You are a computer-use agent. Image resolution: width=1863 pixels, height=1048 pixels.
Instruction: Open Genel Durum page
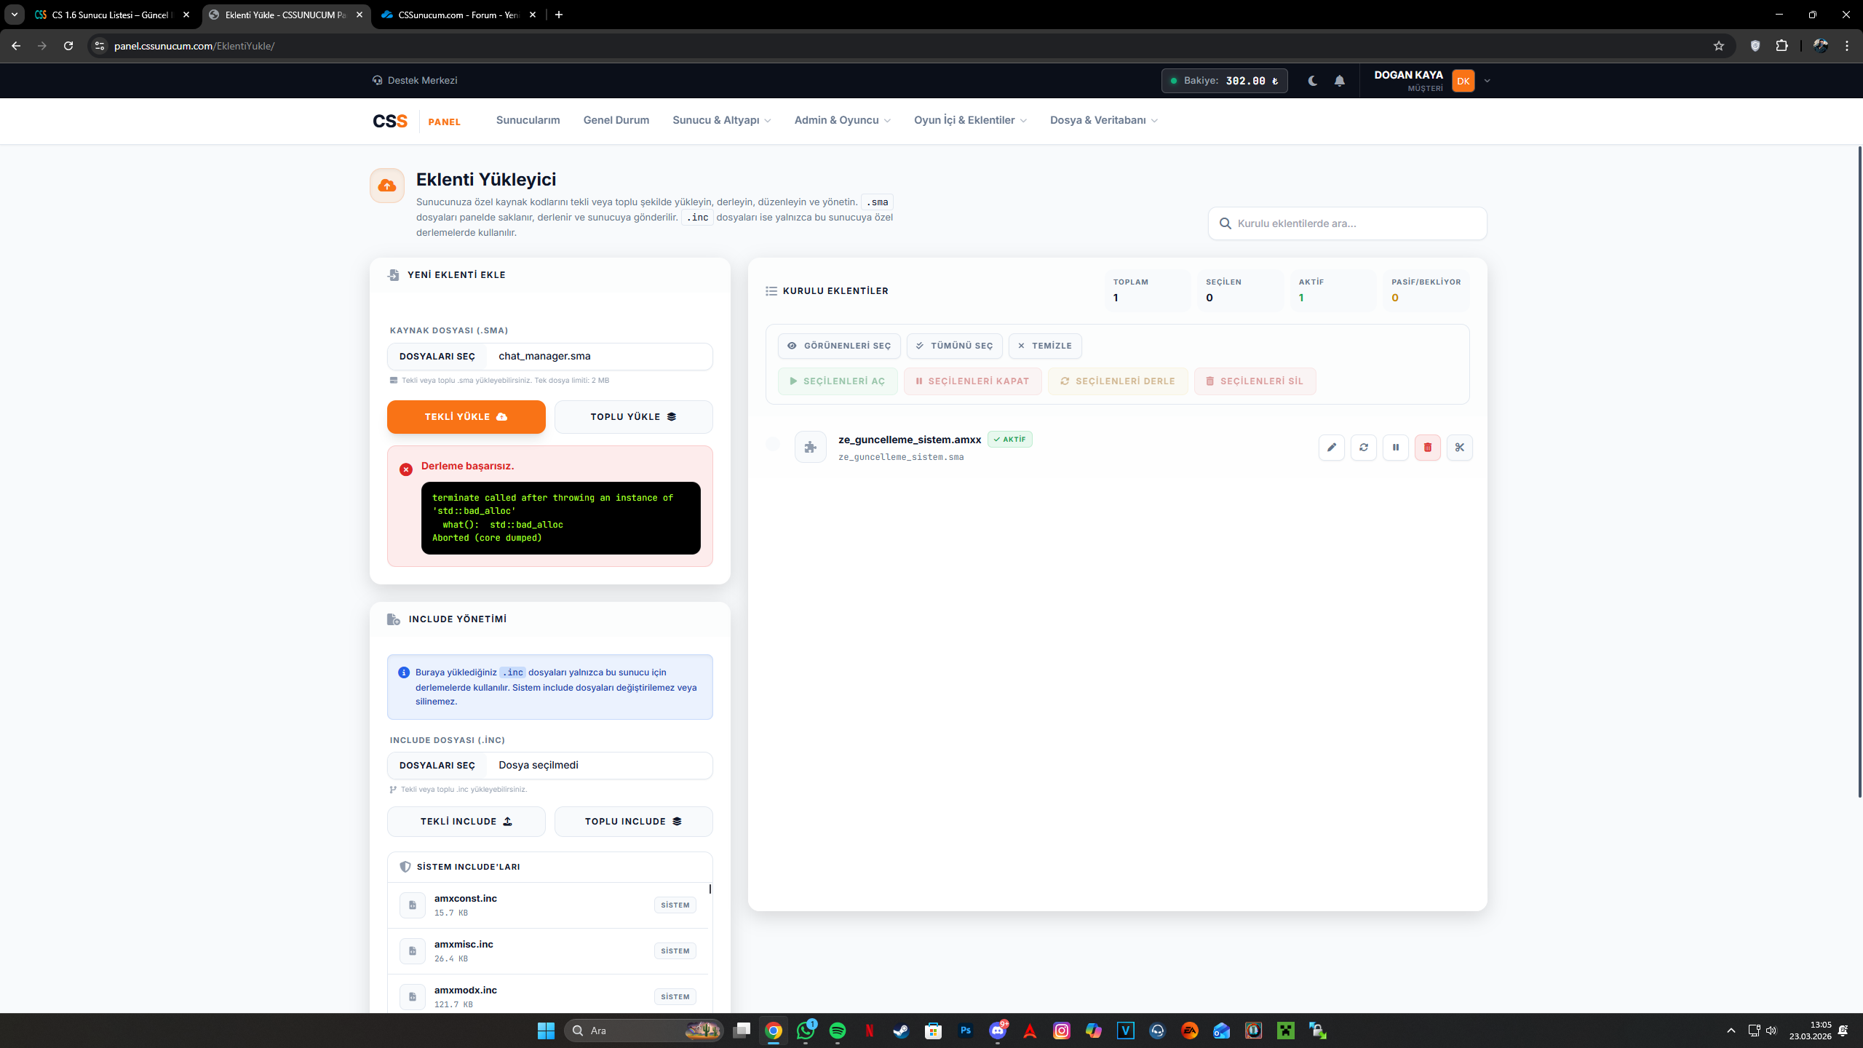[616, 120]
